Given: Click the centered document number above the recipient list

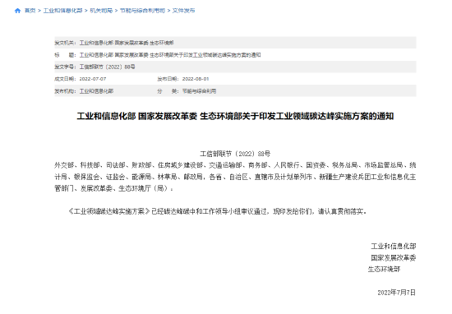Looking at the screenshot, I should tap(235, 154).
